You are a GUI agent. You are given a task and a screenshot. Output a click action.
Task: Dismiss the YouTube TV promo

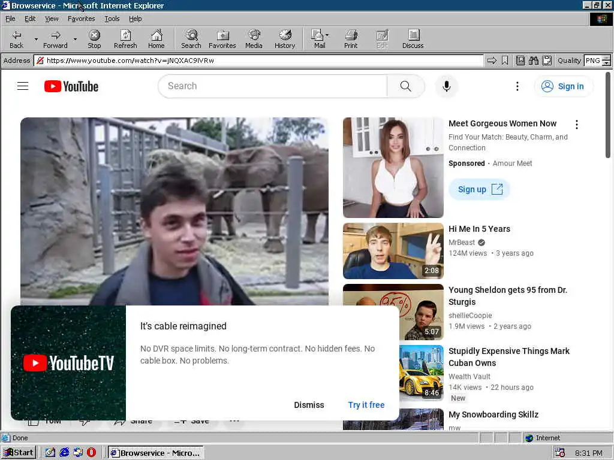point(309,405)
